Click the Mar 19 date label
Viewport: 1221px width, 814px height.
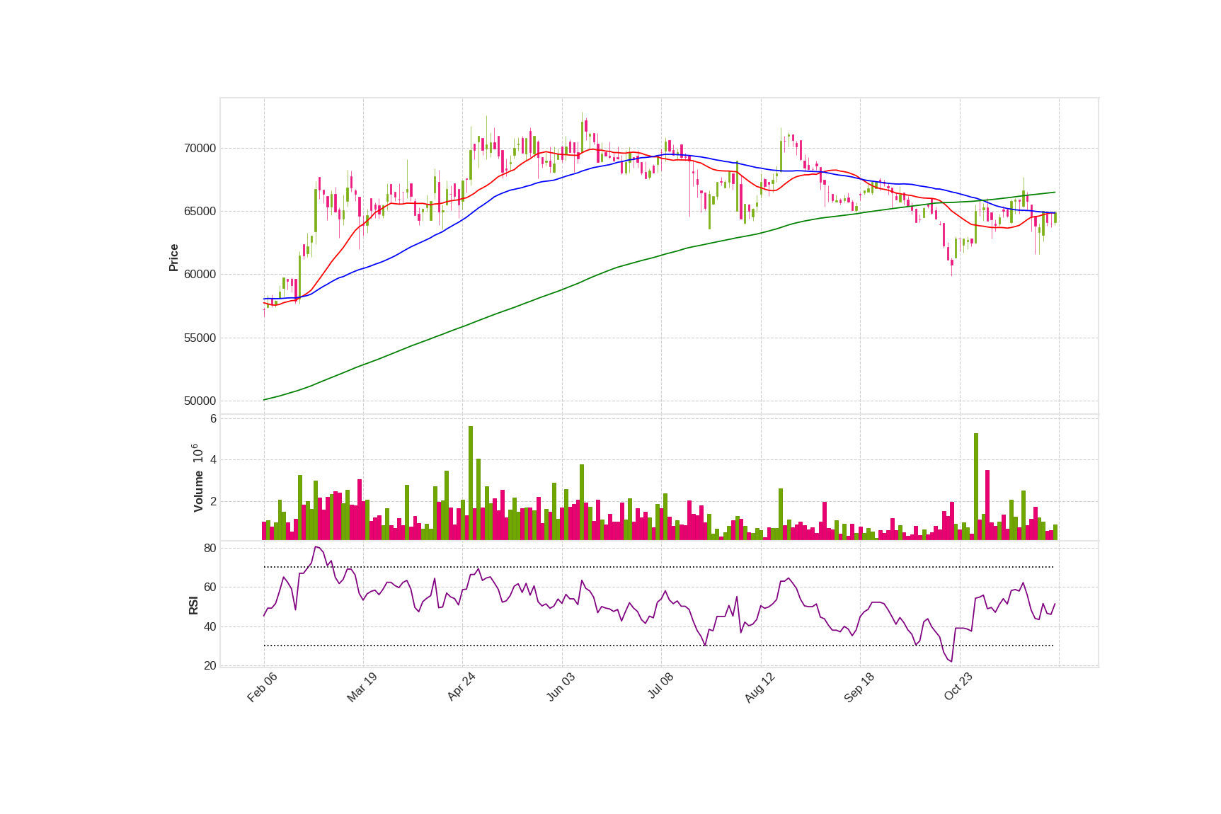(362, 687)
